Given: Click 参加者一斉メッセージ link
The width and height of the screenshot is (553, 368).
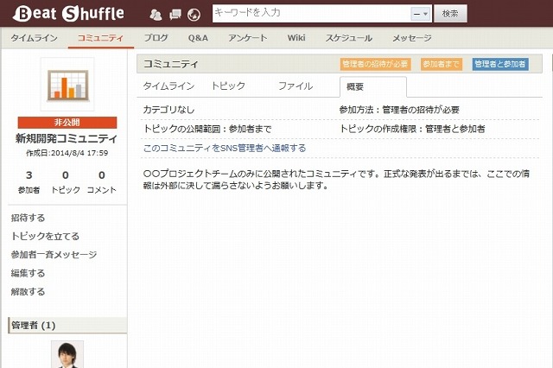Looking at the screenshot, I should (54, 255).
